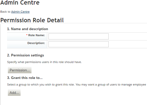Select the '2. Permission settings' heading

[25, 55]
